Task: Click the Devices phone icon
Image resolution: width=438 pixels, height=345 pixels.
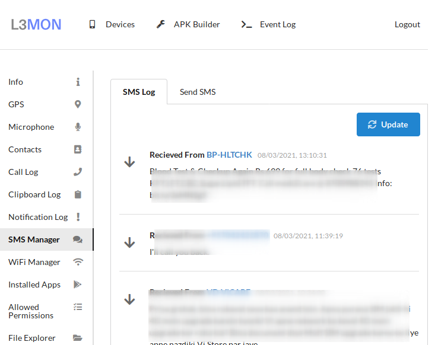Action: click(x=92, y=24)
